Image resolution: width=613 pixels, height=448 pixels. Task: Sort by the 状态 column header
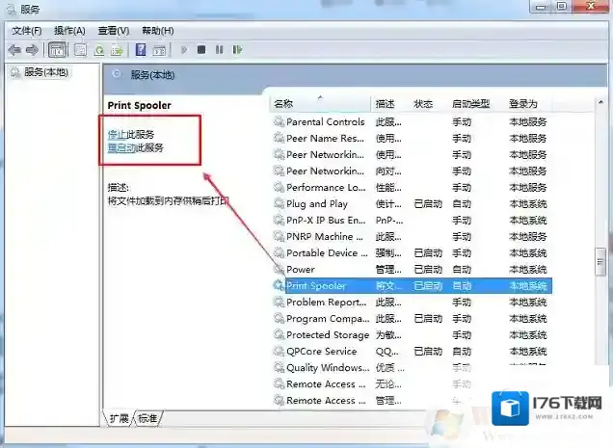(x=423, y=104)
